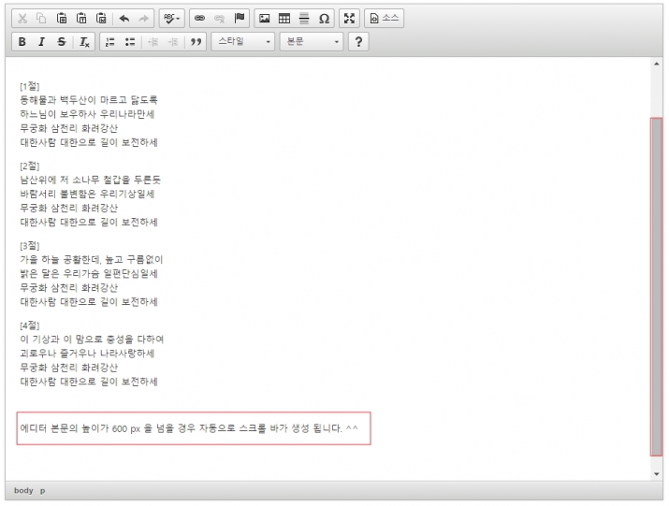Screen dimensions: 669x506
Task: Open source view with 소스 button
Action: coord(384,19)
